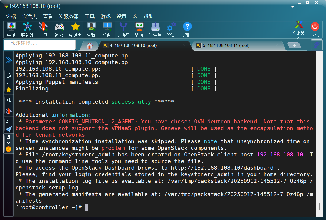Screen dimensions: 326x220
Task: Close the 192.168.108.11 session tab
Action: coord(277,45)
